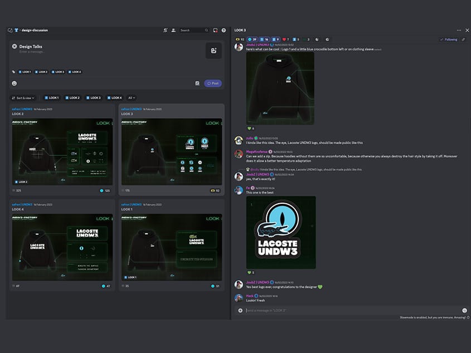Click the 51 reaction on LOOK 1 post
The width and height of the screenshot is (471, 353).
[x=216, y=286]
